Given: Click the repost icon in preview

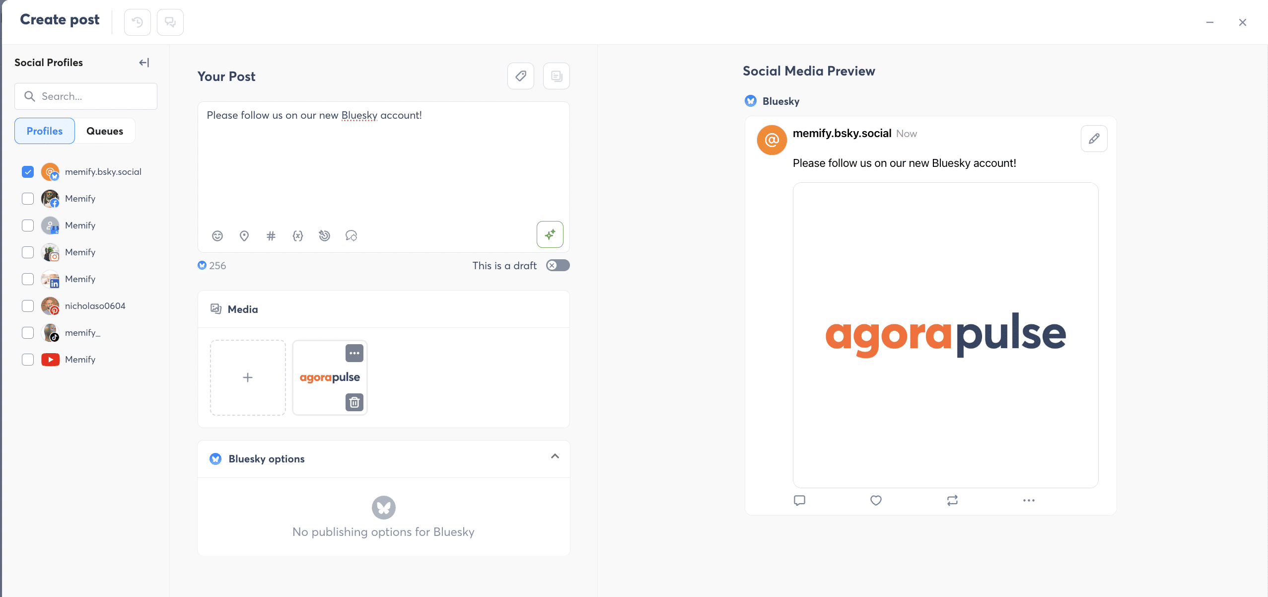Looking at the screenshot, I should tap(952, 501).
